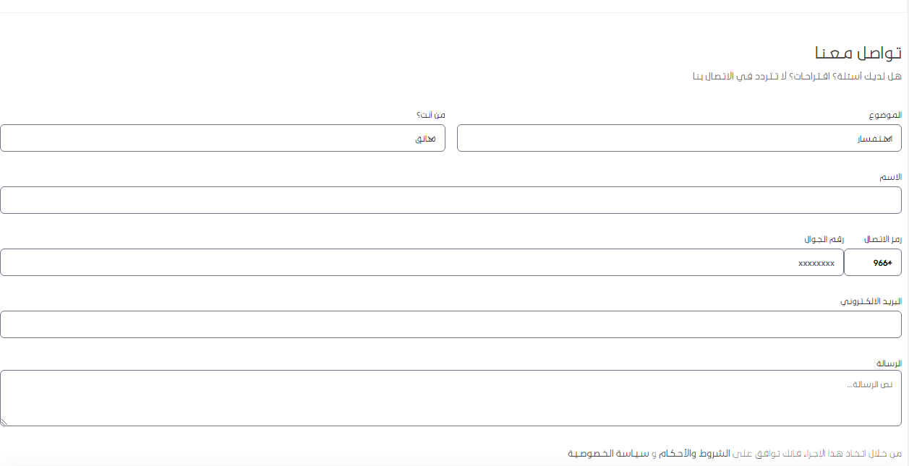The image size is (909, 466).
Task: Open the الشروط والأحكام terms link
Action: pyautogui.click(x=695, y=454)
